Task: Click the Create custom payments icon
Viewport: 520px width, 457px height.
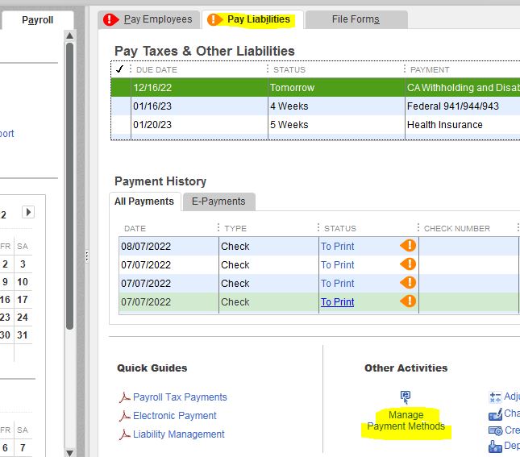Action: [x=496, y=430]
